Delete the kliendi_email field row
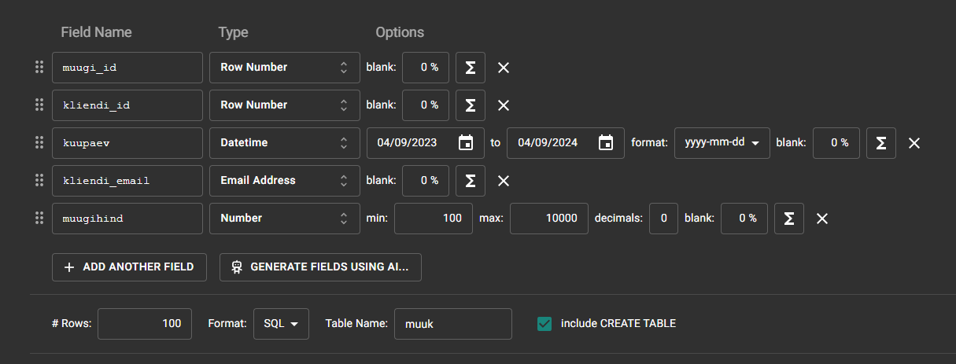Screen dimensions: 956x364 point(504,181)
